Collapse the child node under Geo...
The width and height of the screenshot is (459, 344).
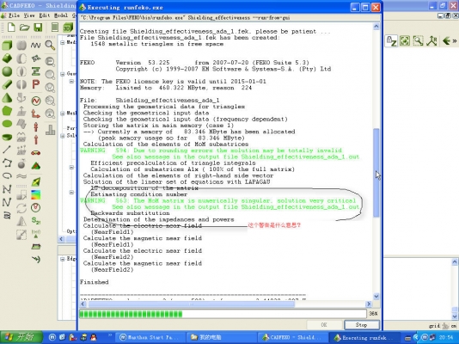pyautogui.click(x=71, y=81)
